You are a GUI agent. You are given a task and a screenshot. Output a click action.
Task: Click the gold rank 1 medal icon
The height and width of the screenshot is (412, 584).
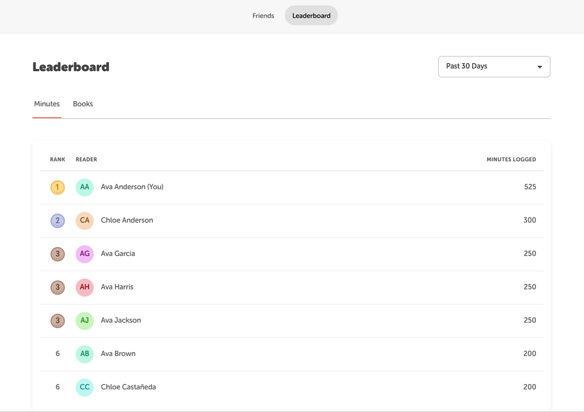tap(58, 187)
